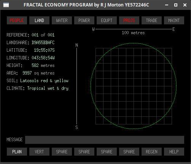Click the MESSAGE text field
The image size is (191, 164).
click(x=105, y=140)
